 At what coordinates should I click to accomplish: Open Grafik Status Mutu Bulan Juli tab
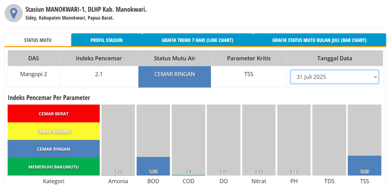(319, 40)
